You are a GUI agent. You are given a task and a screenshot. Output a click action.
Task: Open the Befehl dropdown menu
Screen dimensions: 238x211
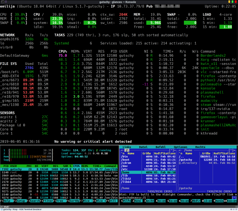pos(161,147)
